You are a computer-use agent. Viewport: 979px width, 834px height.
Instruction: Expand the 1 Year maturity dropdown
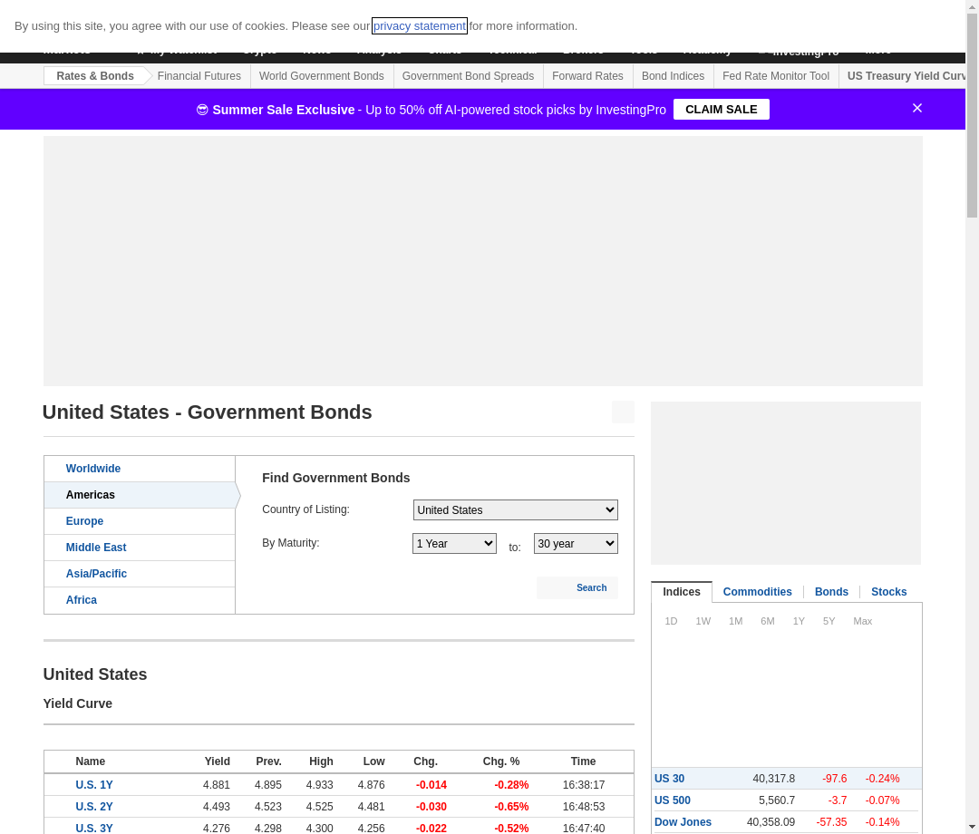pos(454,544)
